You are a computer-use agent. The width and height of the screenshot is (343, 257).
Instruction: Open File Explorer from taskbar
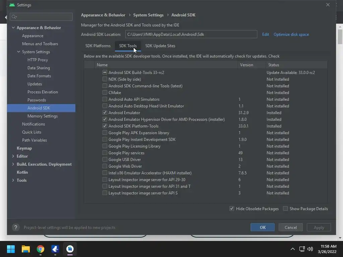25,249
